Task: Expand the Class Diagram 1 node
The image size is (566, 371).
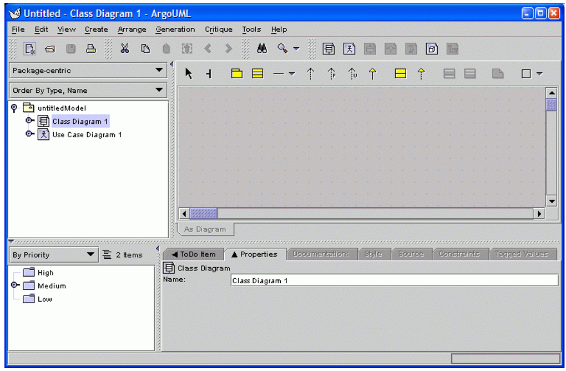Action: point(29,121)
